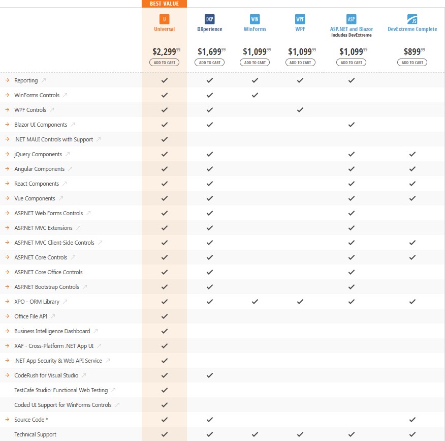Open external link icon next to TestCafe Studio

coord(113,390)
